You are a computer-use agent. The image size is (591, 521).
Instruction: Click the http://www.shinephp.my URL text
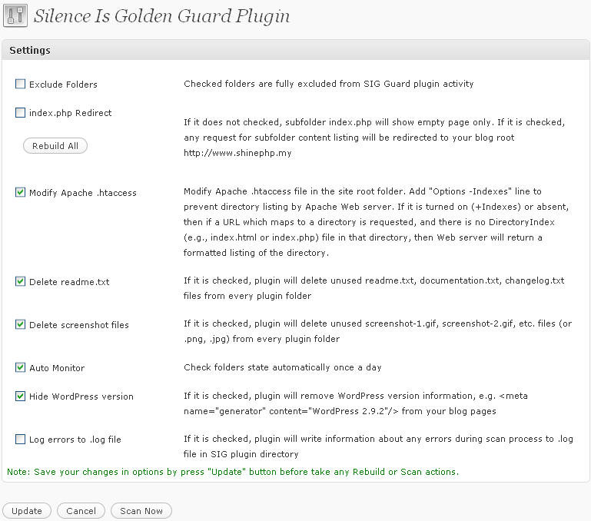click(237, 153)
